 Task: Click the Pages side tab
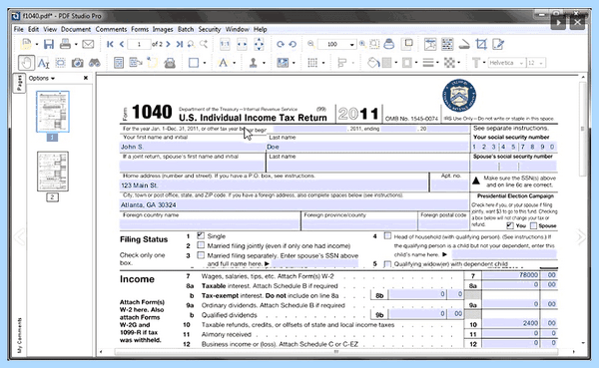19,83
